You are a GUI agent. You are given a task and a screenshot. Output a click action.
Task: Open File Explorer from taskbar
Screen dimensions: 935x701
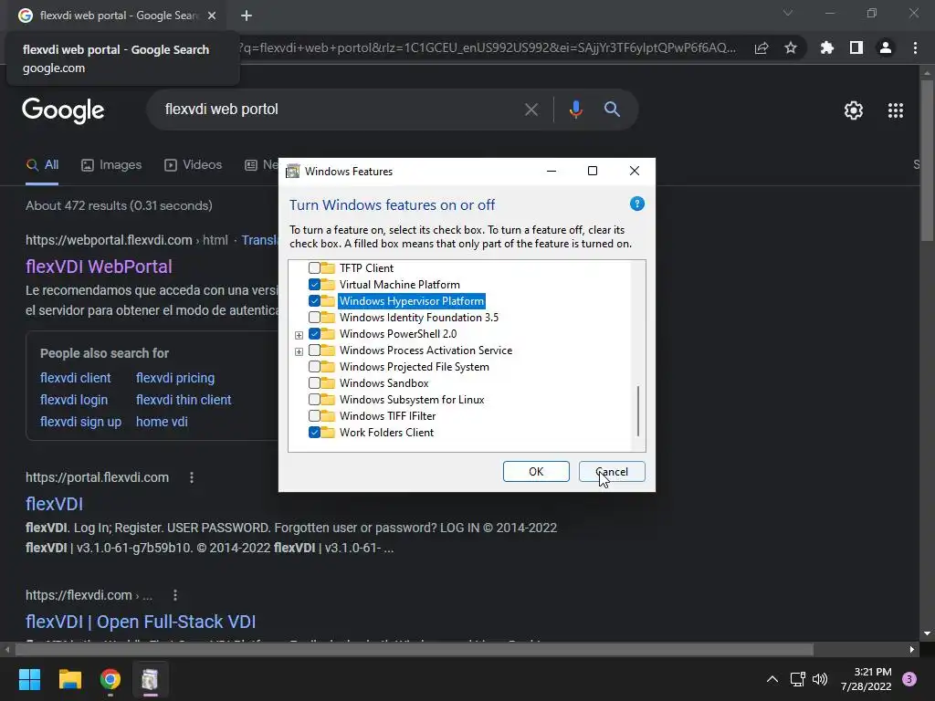[x=69, y=679]
